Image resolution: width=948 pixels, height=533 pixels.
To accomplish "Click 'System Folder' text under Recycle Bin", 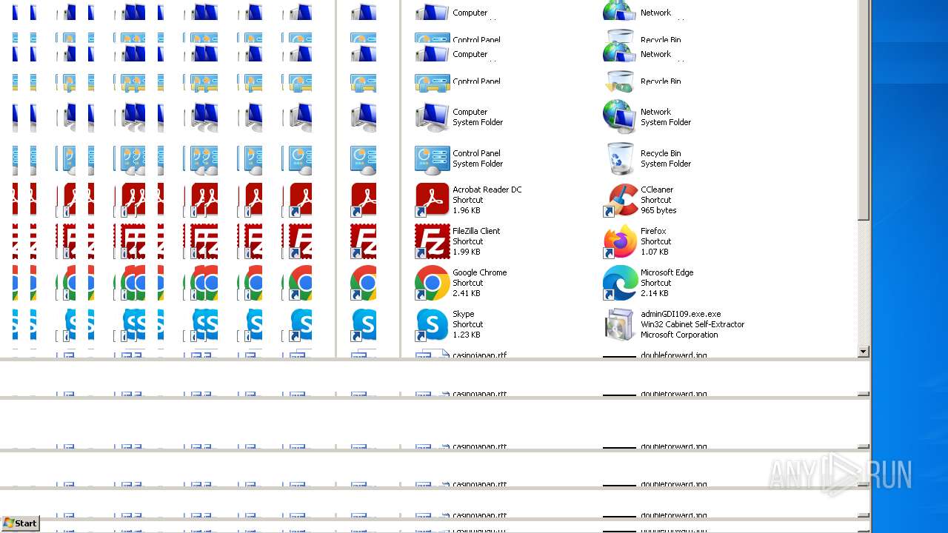I will point(666,164).
